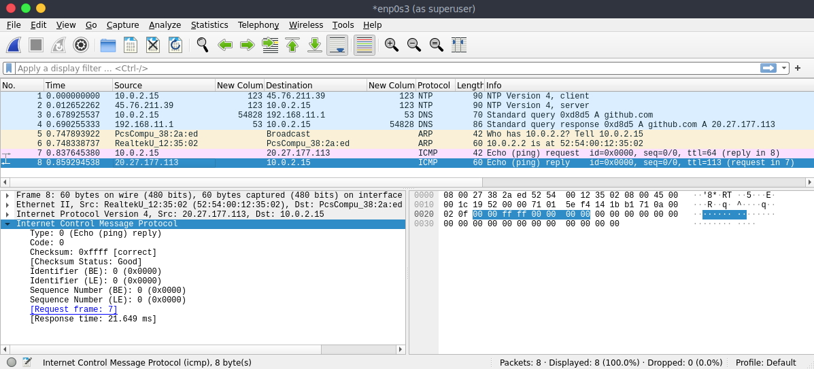
Task: Start capturing packets with shark fin icon
Action: click(x=14, y=45)
